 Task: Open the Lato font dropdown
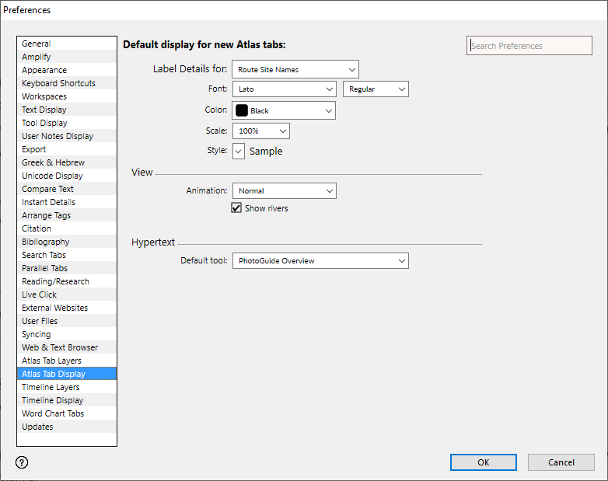point(283,89)
